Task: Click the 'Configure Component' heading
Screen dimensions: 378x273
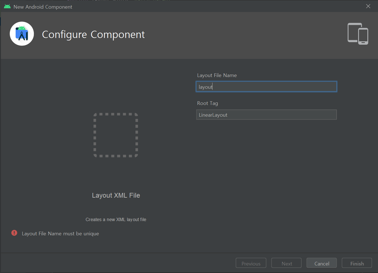Action: tap(93, 35)
